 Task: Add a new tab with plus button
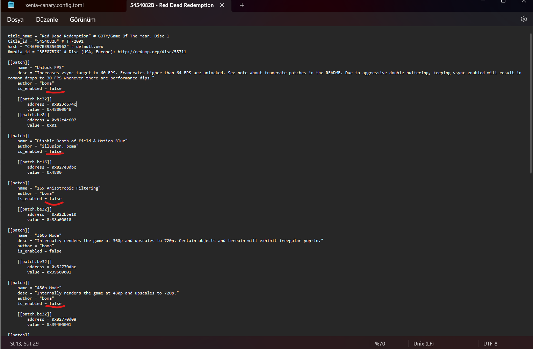point(242,5)
